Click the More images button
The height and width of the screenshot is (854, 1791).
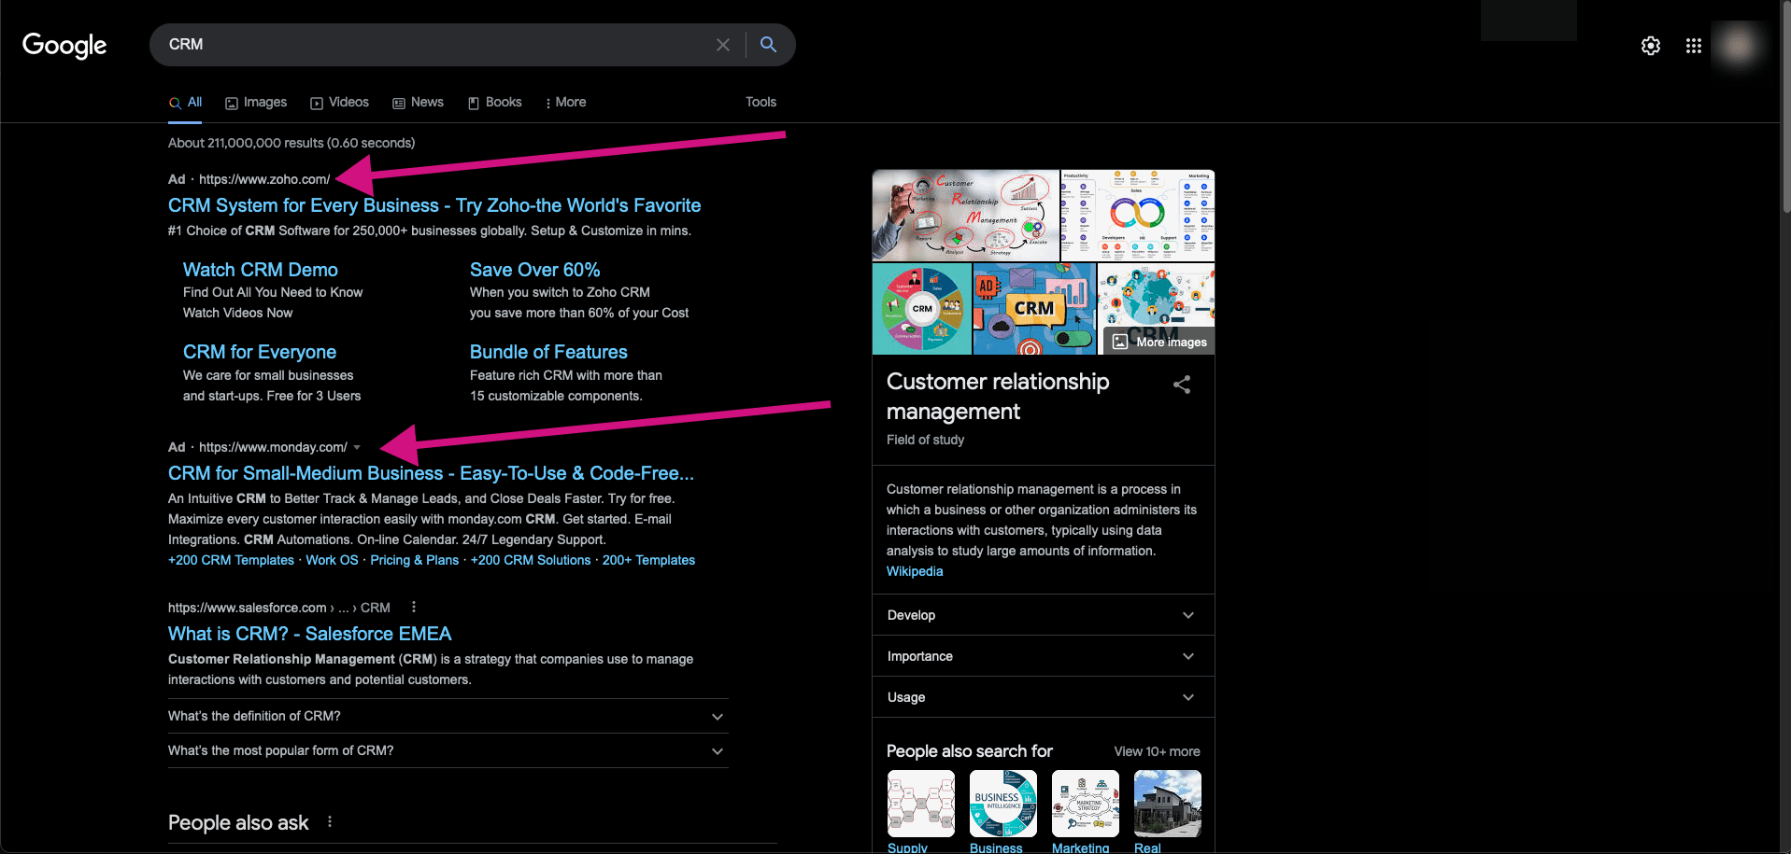coord(1159,342)
